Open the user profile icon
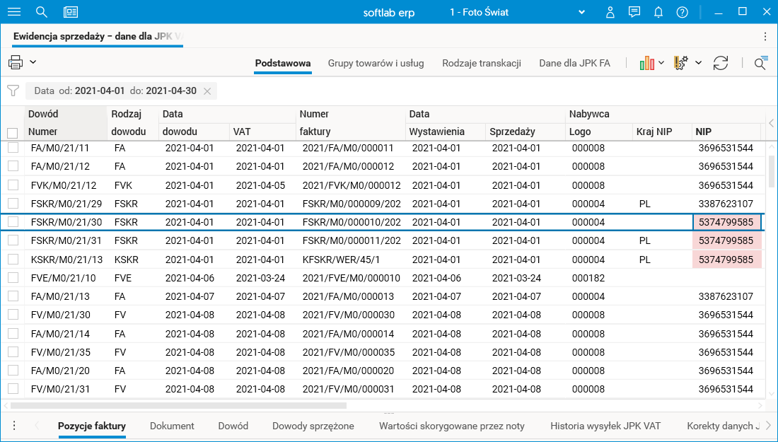This screenshot has width=778, height=442. tap(610, 13)
